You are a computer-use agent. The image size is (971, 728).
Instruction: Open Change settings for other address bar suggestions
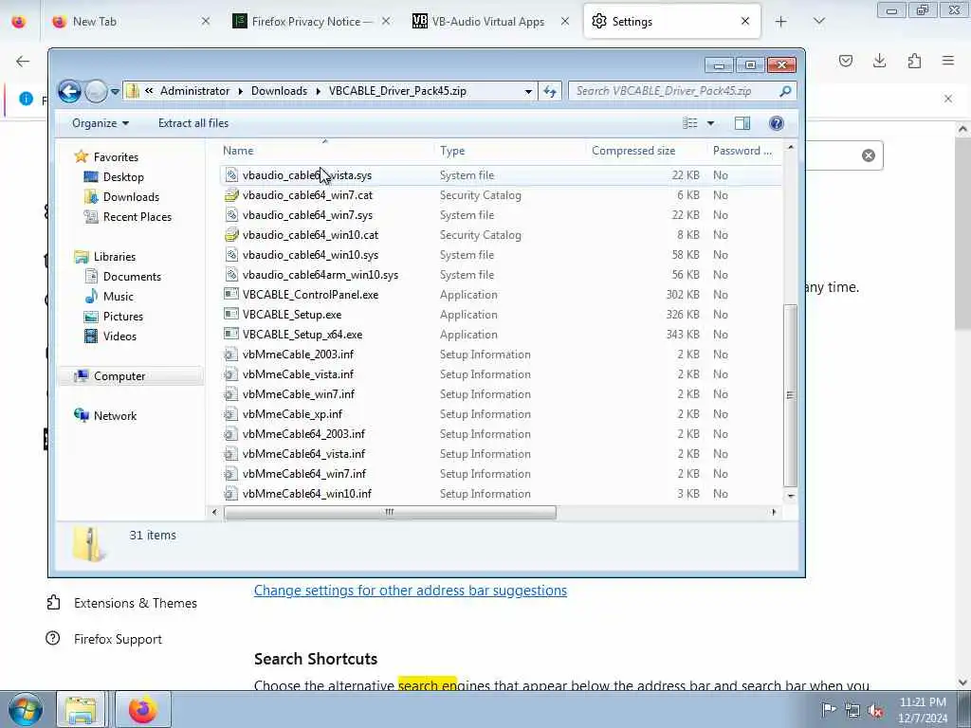pos(410,591)
